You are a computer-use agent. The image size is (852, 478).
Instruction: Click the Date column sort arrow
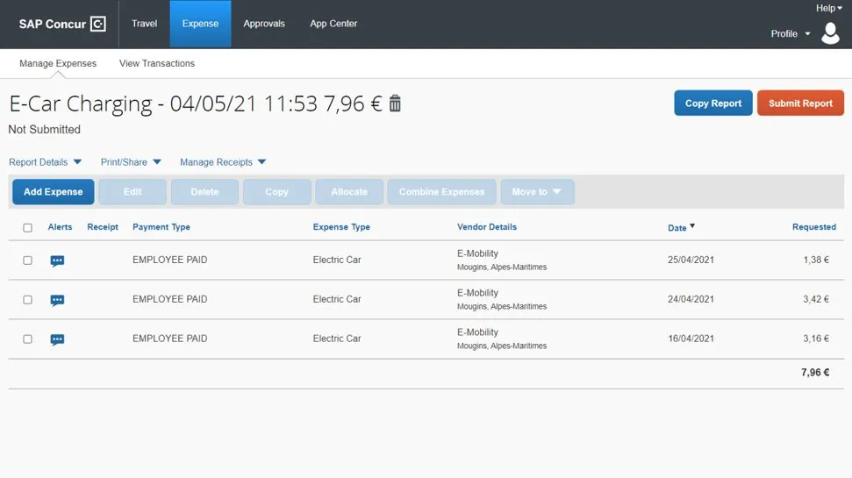click(x=692, y=226)
